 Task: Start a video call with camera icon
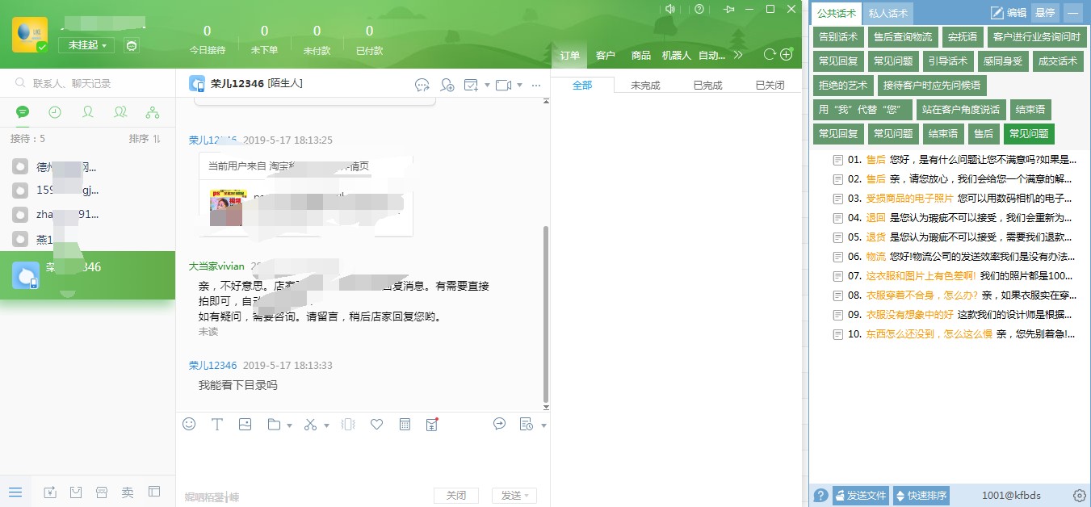click(504, 85)
